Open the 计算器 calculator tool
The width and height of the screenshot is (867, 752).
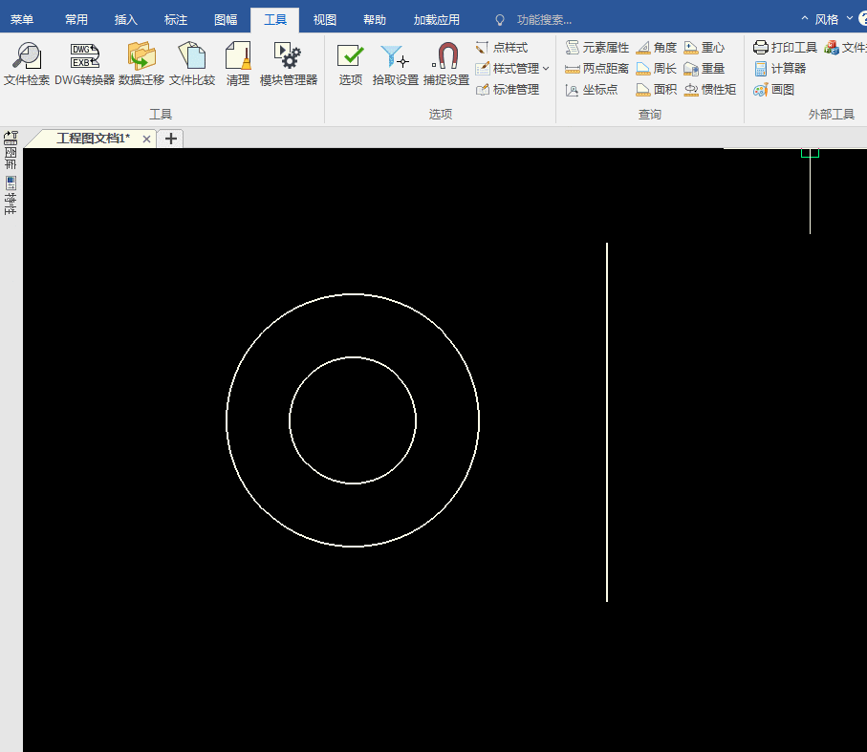tap(779, 69)
